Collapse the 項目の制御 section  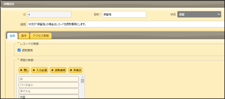click(18, 59)
